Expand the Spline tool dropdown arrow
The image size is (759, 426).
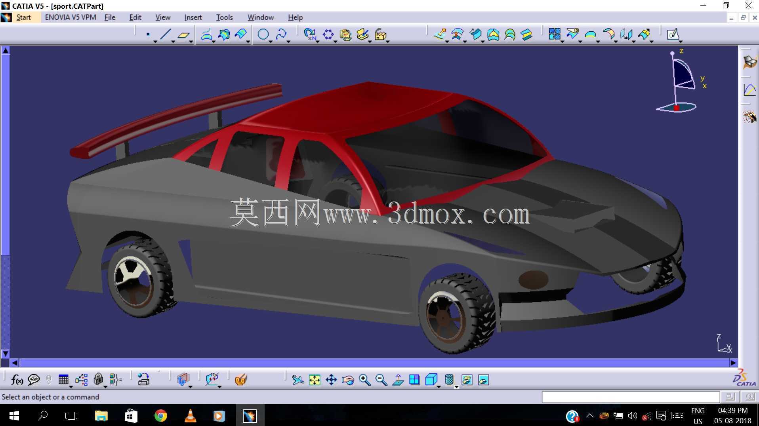point(288,42)
